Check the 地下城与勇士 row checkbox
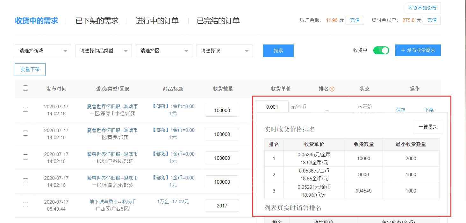The width and height of the screenshot is (466, 223). coord(25,205)
